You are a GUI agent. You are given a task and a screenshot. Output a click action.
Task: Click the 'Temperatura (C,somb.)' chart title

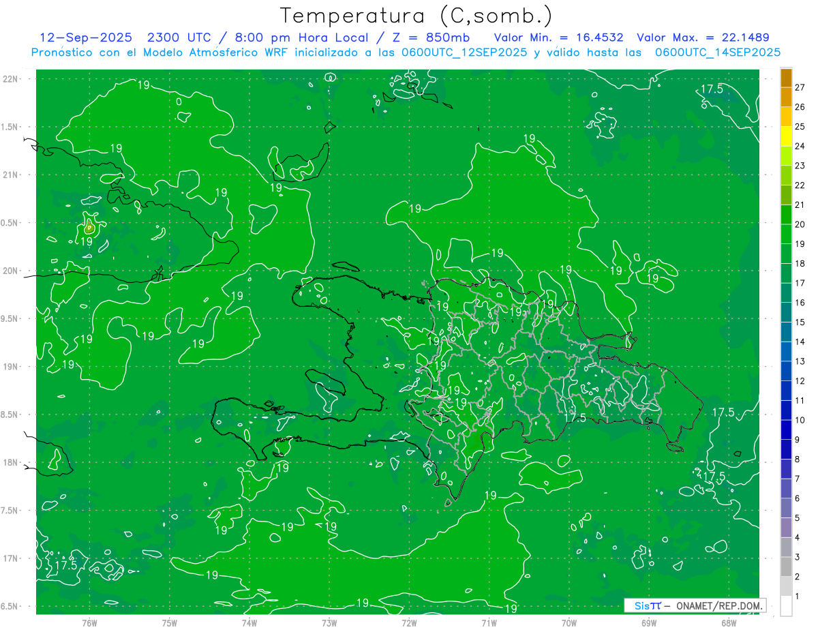tap(416, 16)
